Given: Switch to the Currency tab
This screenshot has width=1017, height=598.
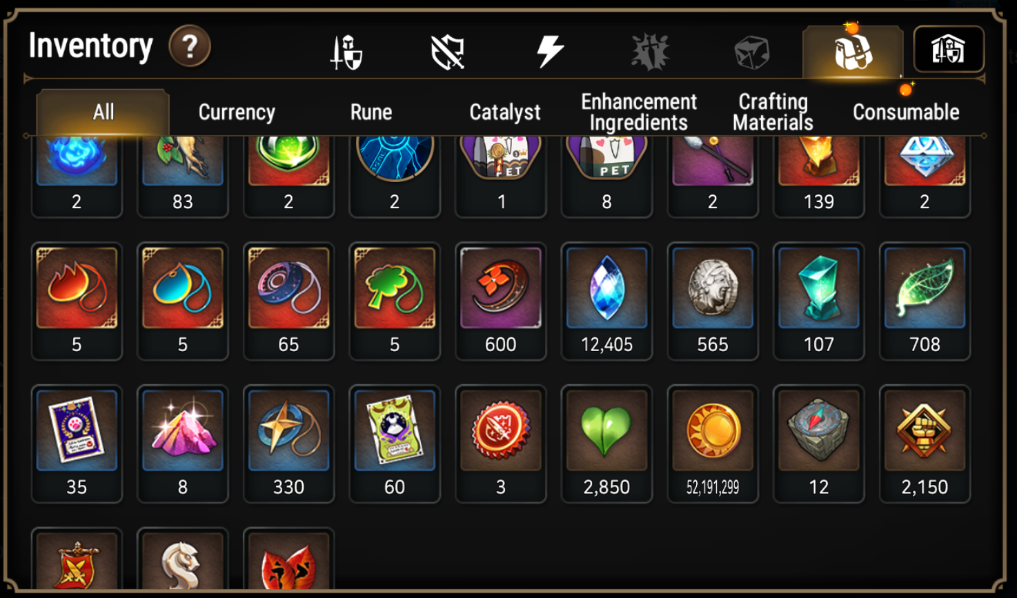Looking at the screenshot, I should coord(237,112).
